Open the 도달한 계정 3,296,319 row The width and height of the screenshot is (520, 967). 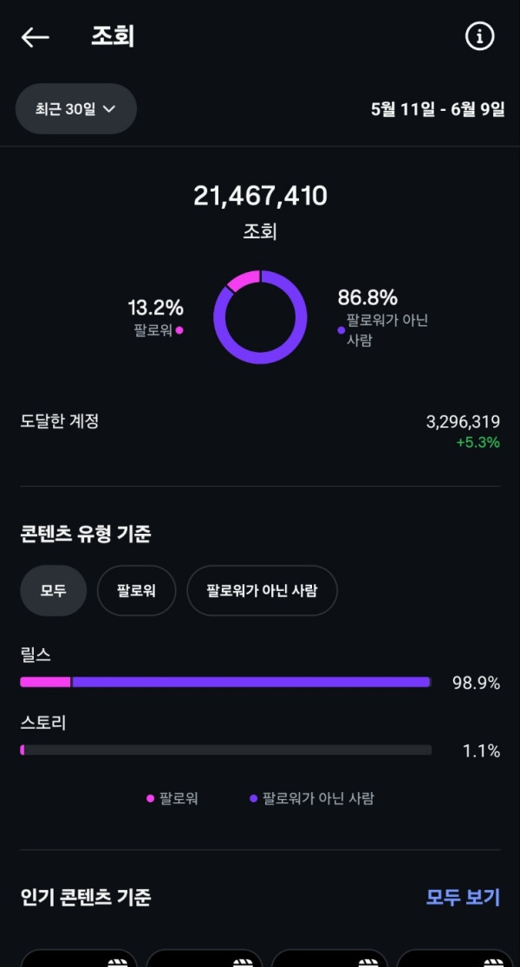[x=260, y=430]
